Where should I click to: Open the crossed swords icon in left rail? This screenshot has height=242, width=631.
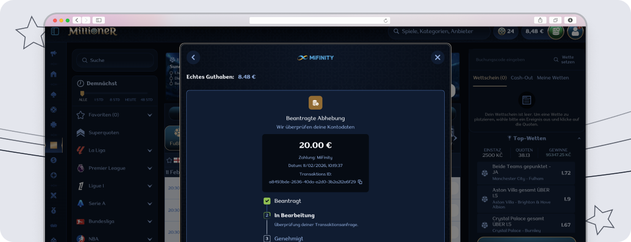tap(54, 195)
